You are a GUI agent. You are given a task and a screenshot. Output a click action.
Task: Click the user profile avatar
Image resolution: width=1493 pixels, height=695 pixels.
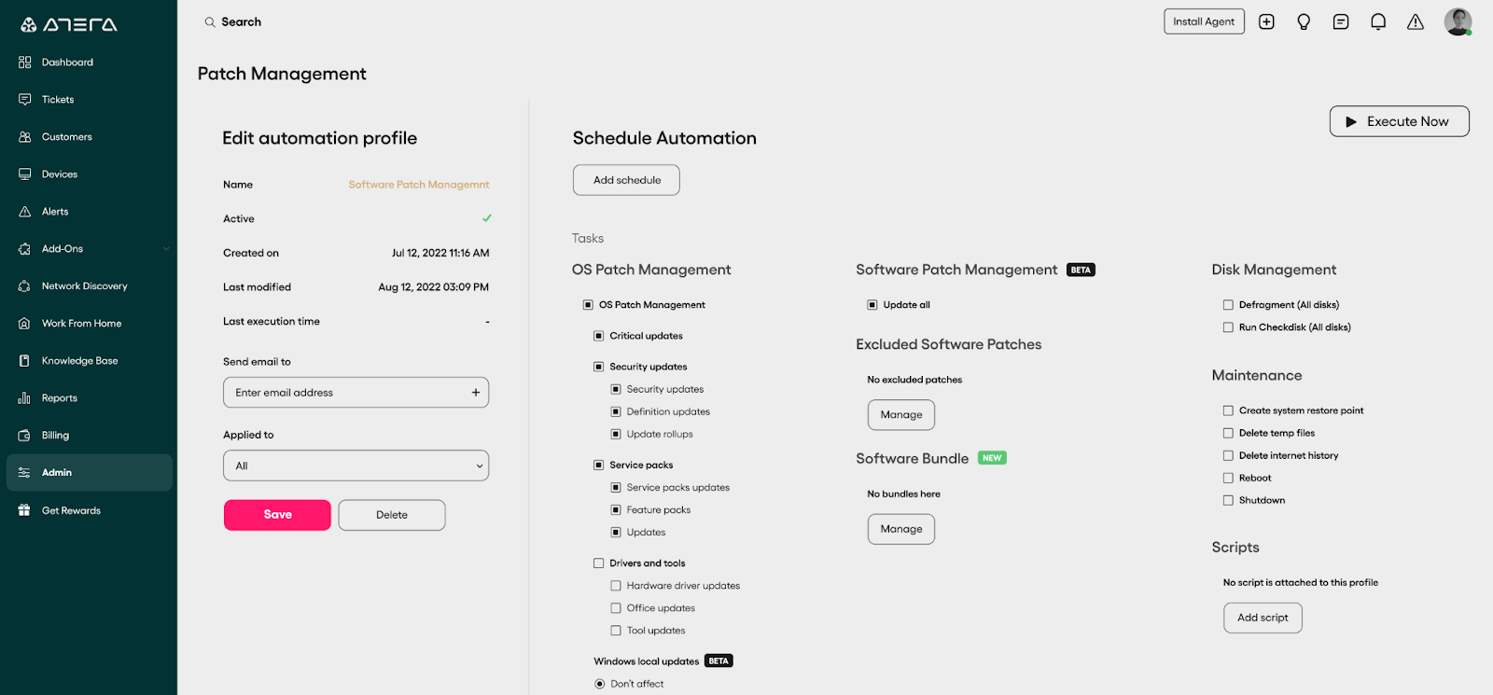point(1458,21)
